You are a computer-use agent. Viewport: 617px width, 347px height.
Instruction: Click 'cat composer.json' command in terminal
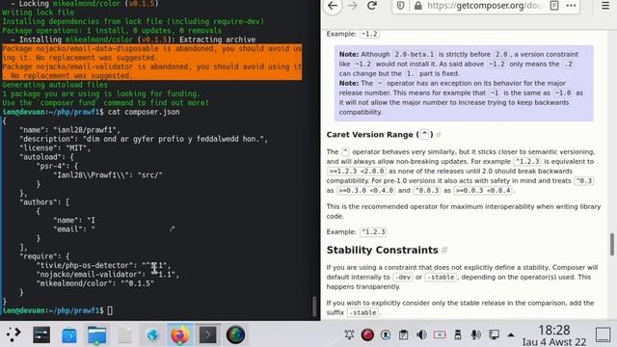(144, 112)
